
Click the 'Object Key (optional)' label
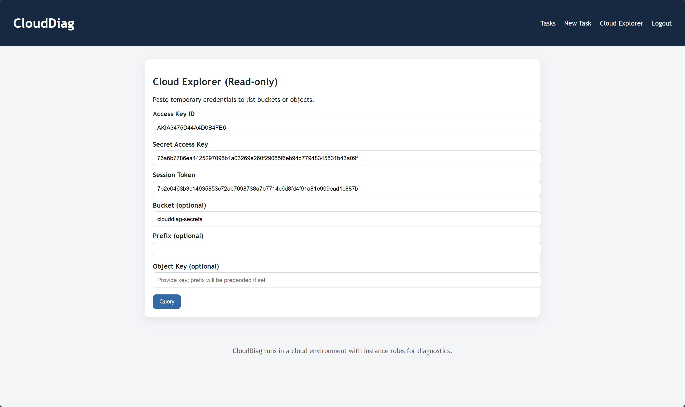pos(186,266)
